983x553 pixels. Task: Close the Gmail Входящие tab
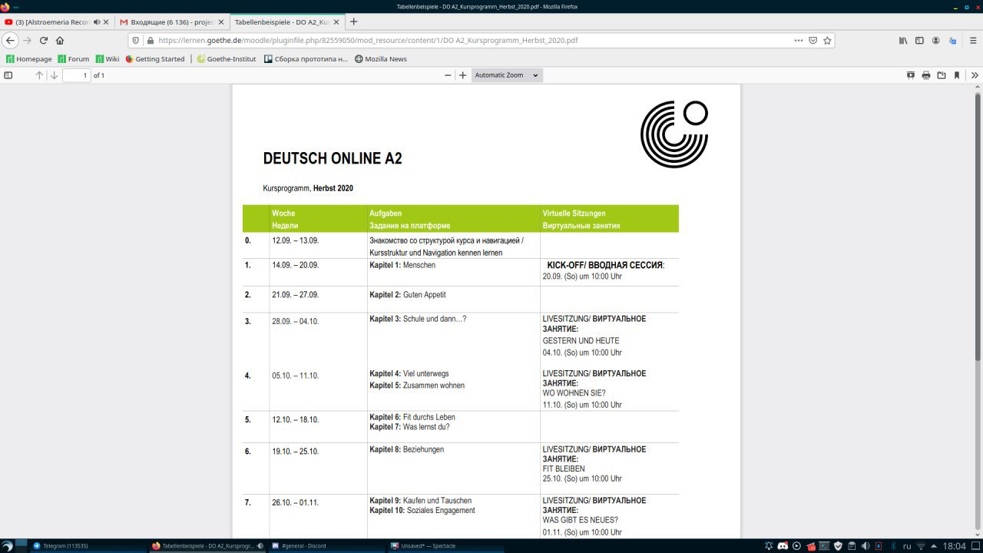(221, 22)
